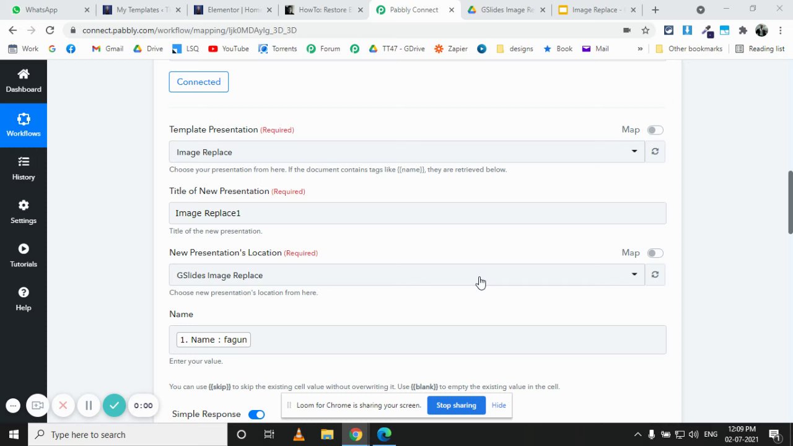Open the Dashboard sidebar item
The width and height of the screenshot is (793, 446).
pos(24,81)
